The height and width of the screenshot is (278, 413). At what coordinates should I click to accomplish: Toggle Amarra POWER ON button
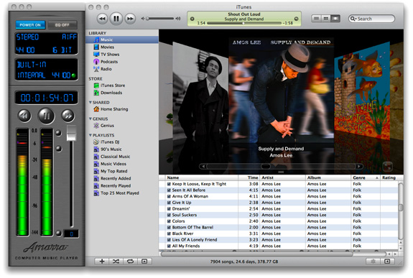[30, 25]
